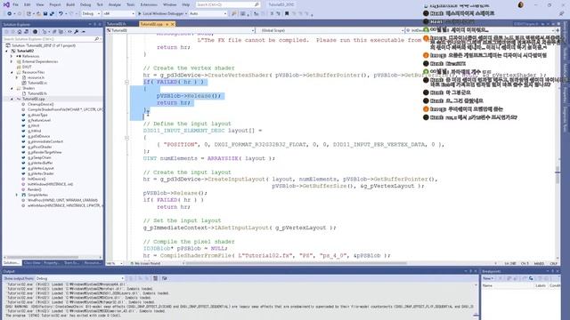The height and width of the screenshot is (320, 570).
Task: Collapse the Shaders folder
Action: [12, 88]
